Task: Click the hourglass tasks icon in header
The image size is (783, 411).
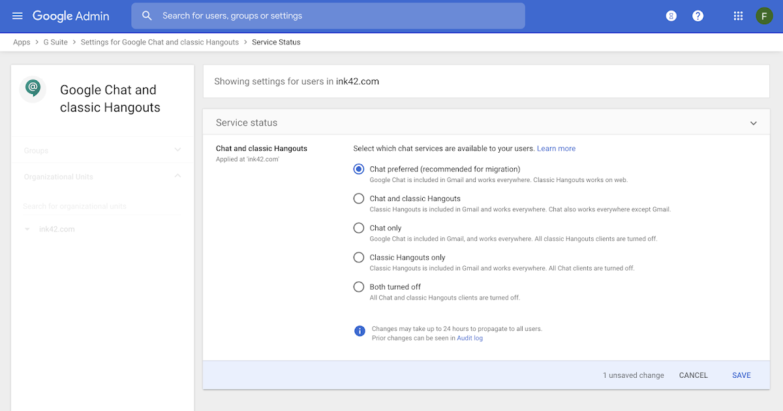Action: tap(671, 16)
